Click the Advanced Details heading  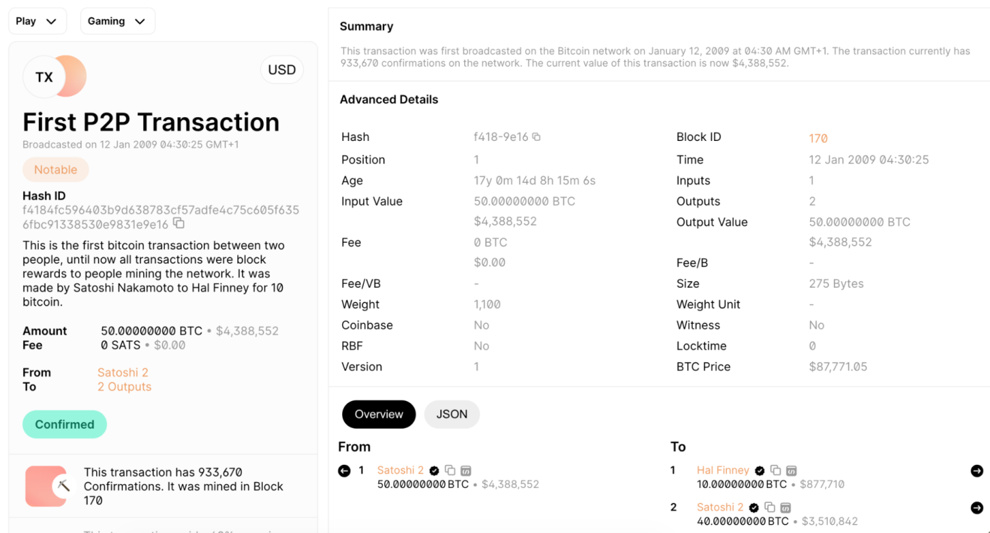389,99
